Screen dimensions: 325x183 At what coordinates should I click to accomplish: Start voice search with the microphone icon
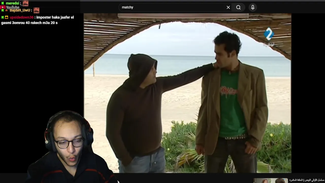tap(253, 7)
